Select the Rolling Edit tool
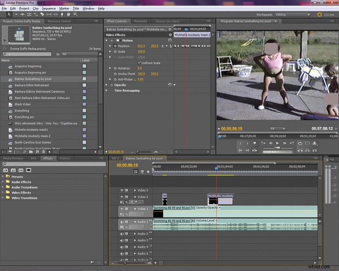 29,14
